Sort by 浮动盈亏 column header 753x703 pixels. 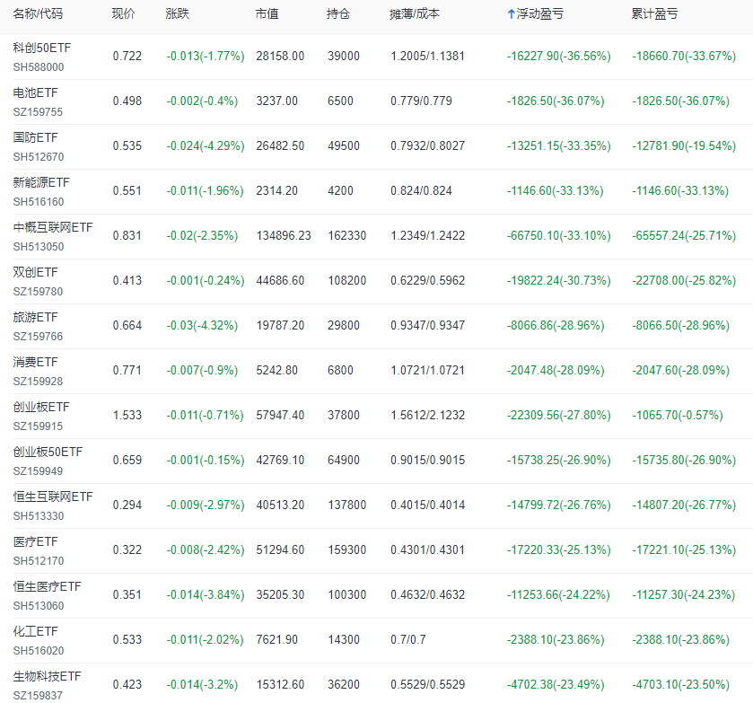tap(539, 14)
